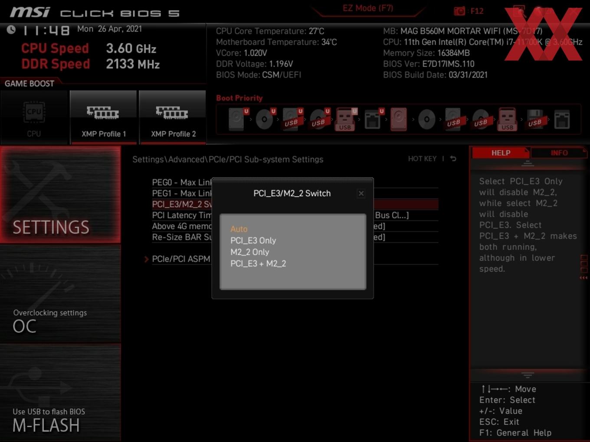
Task: Close the PCI_E3/M2_2 Switch dialog
Action: [361, 194]
